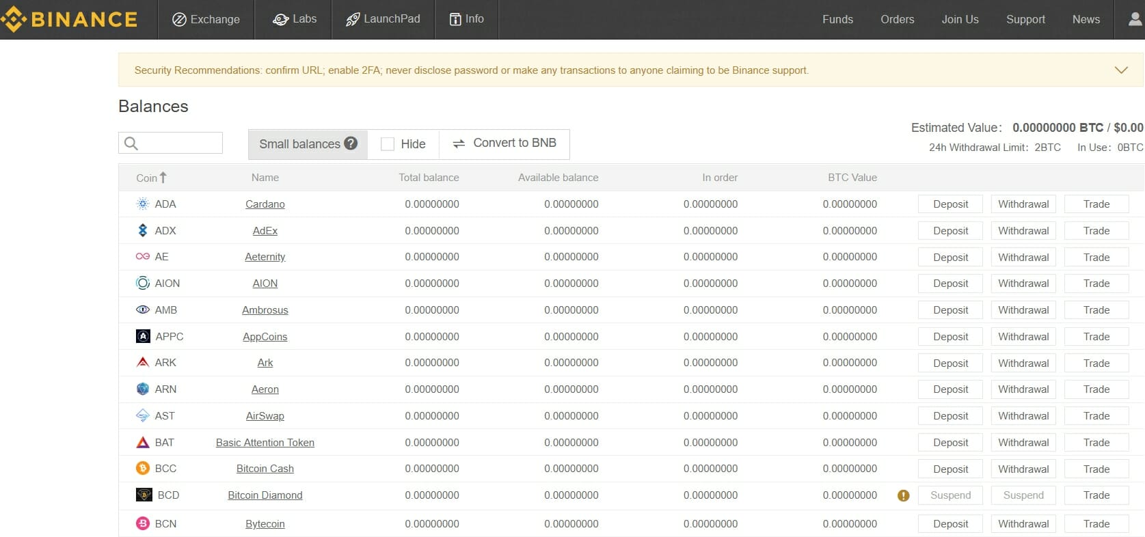The image size is (1145, 537).
Task: Click the Binance logo
Action: 69,19
